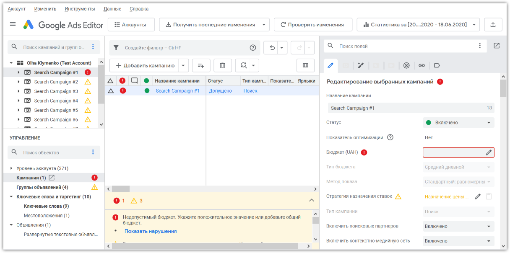Expand Search Campaign #3 tree node
Screen dimensions: 510x253
(x=18, y=91)
